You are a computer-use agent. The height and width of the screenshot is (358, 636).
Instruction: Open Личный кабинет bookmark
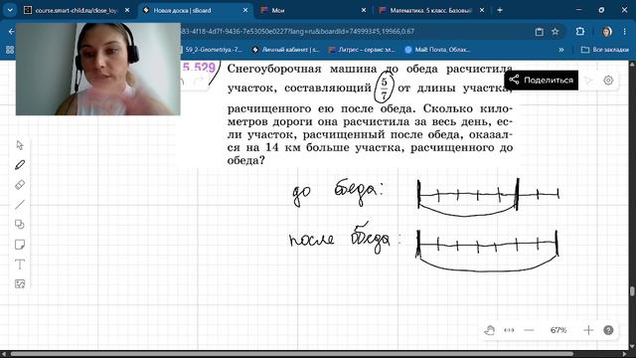(x=285, y=50)
